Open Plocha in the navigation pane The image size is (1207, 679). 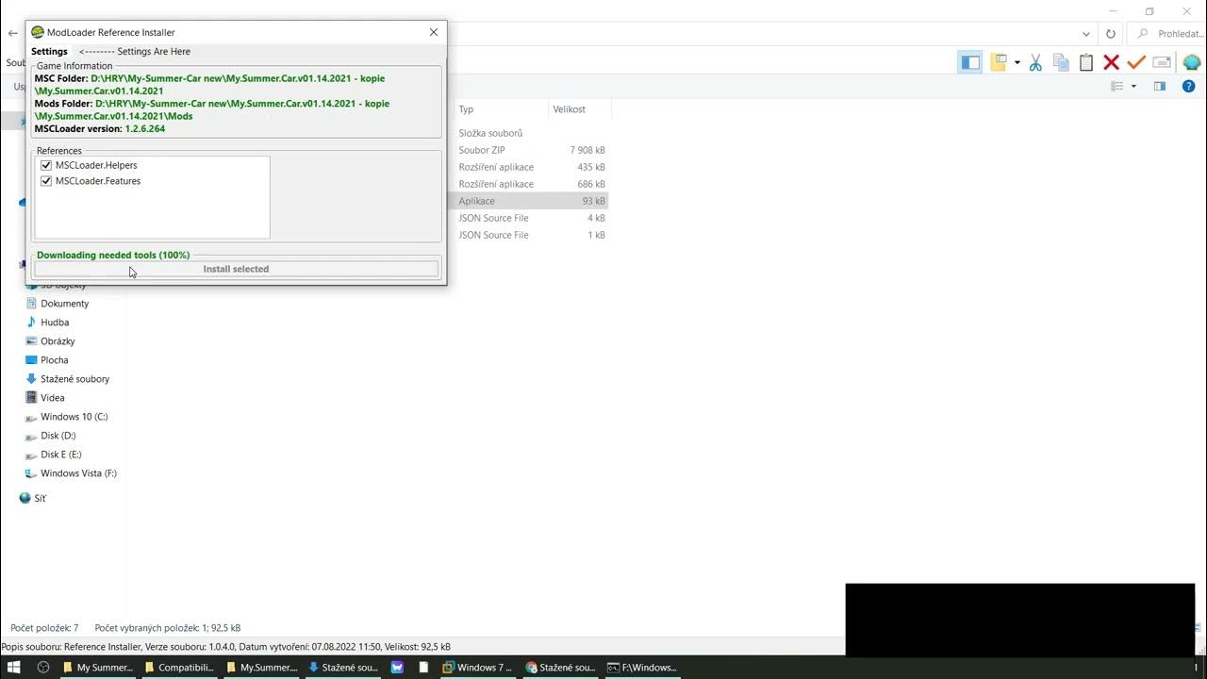point(54,360)
